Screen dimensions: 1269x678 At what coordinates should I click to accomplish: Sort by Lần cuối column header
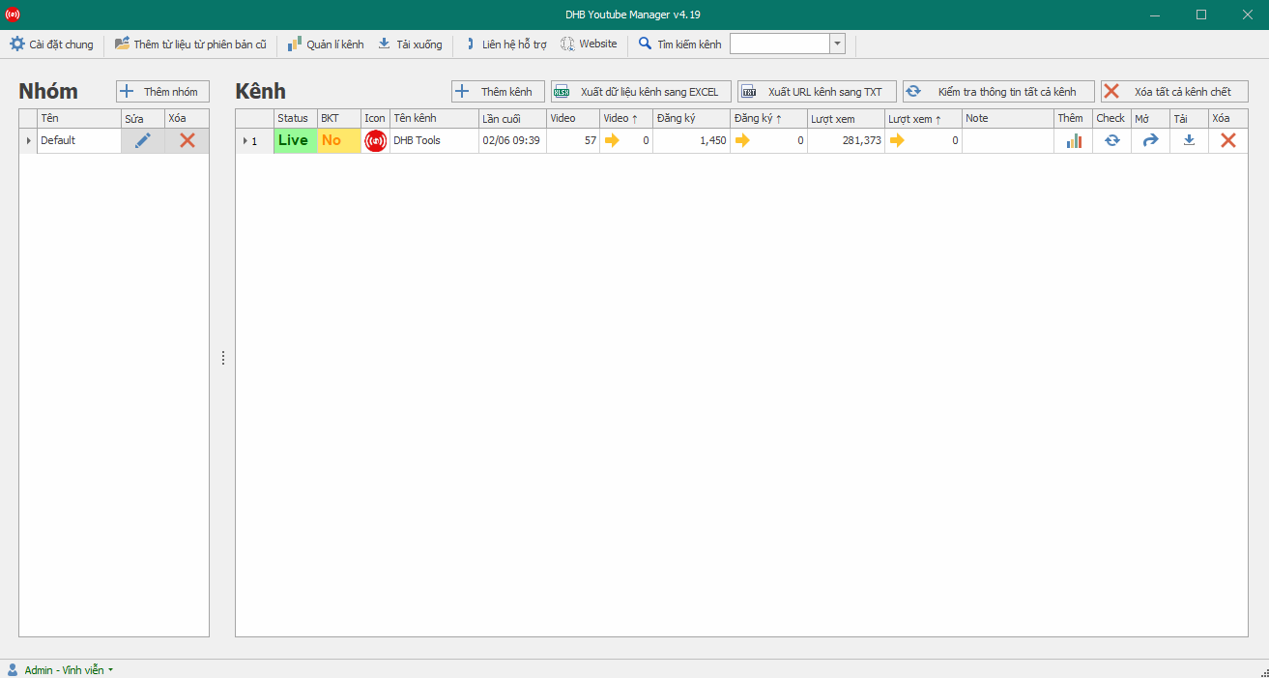512,118
